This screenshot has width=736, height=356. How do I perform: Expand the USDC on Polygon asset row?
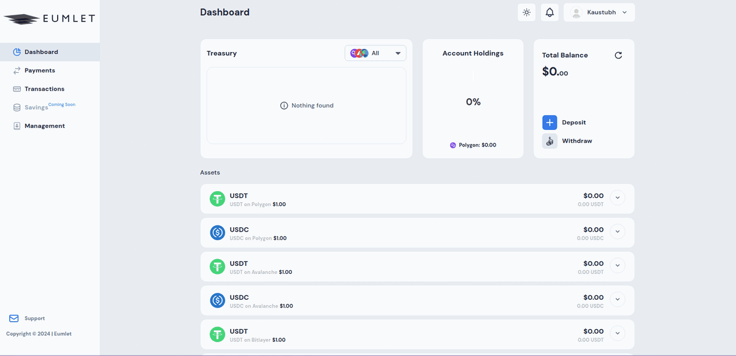tap(618, 232)
